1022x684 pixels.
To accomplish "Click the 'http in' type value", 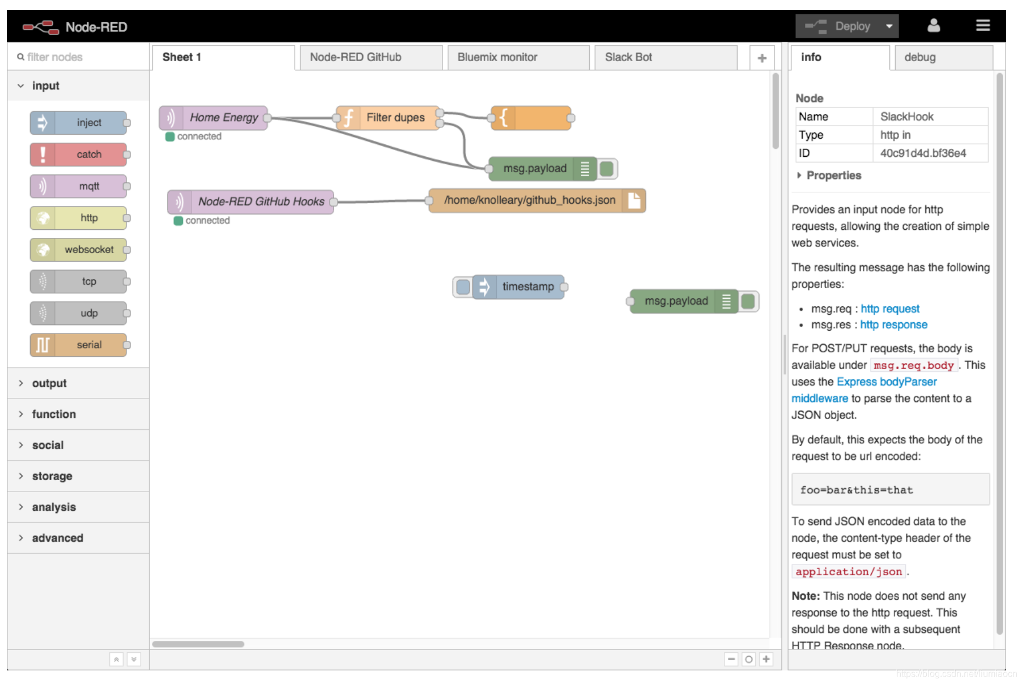I will [x=895, y=135].
